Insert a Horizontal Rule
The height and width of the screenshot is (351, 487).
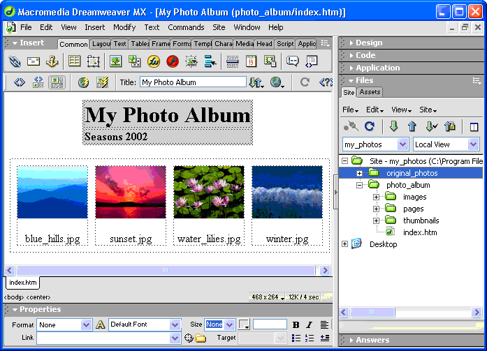click(232, 61)
